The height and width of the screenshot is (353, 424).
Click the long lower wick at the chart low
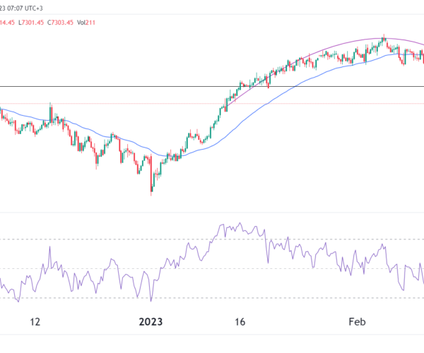(x=151, y=187)
